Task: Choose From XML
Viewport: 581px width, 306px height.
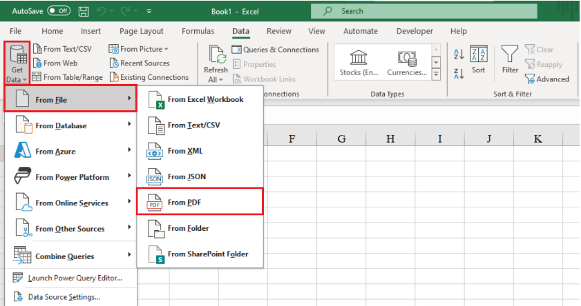Action: pos(200,151)
